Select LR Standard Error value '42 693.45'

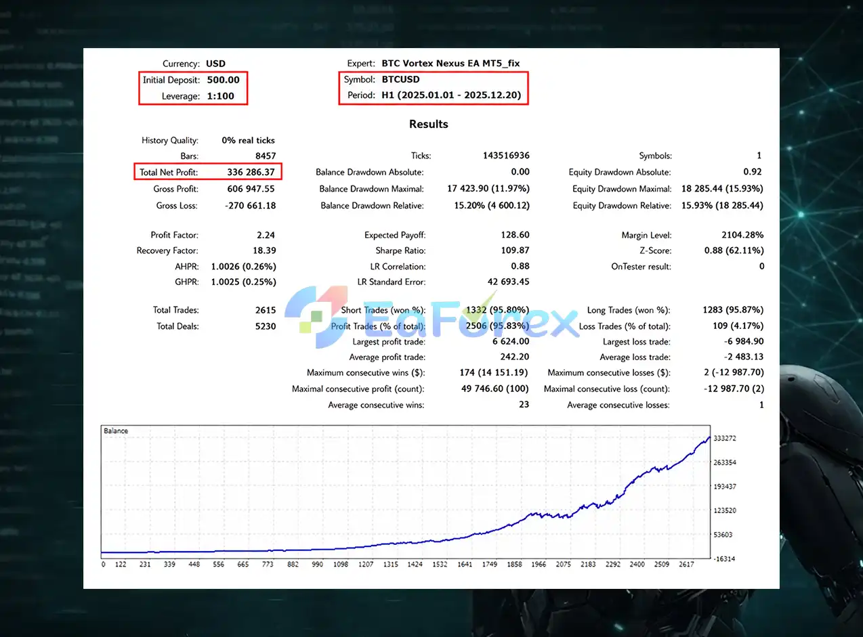(x=509, y=282)
